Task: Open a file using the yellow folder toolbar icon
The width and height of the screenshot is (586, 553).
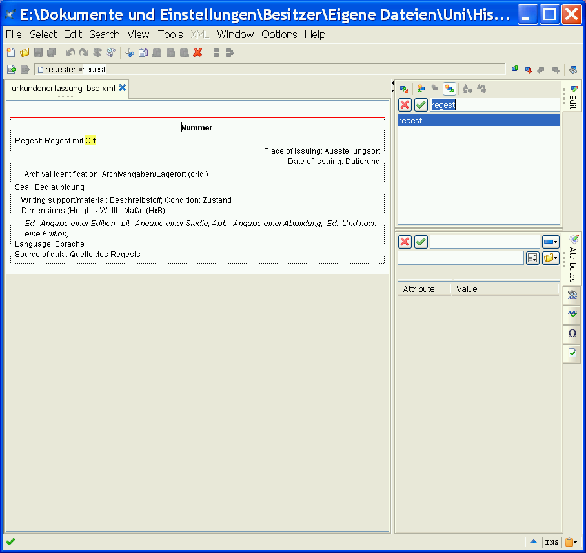Action: [x=25, y=53]
